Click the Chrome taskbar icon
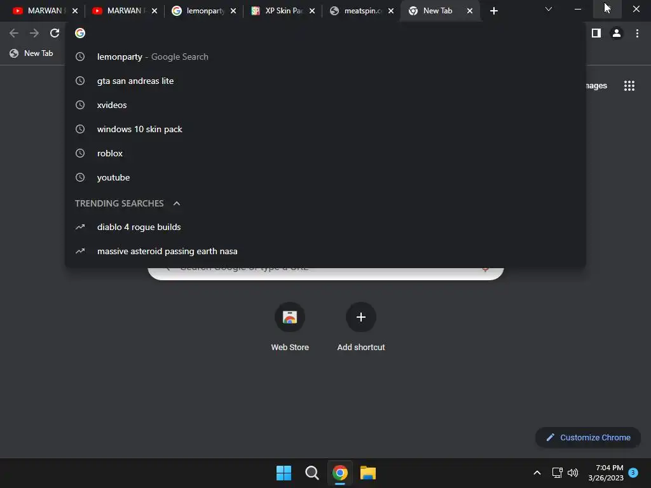This screenshot has width=651, height=488. 340,473
